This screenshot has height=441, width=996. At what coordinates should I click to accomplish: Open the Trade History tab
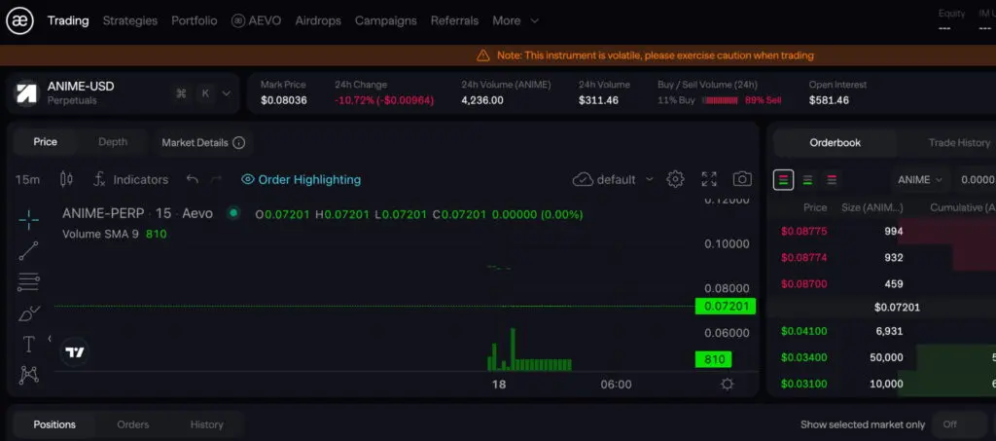tap(958, 143)
